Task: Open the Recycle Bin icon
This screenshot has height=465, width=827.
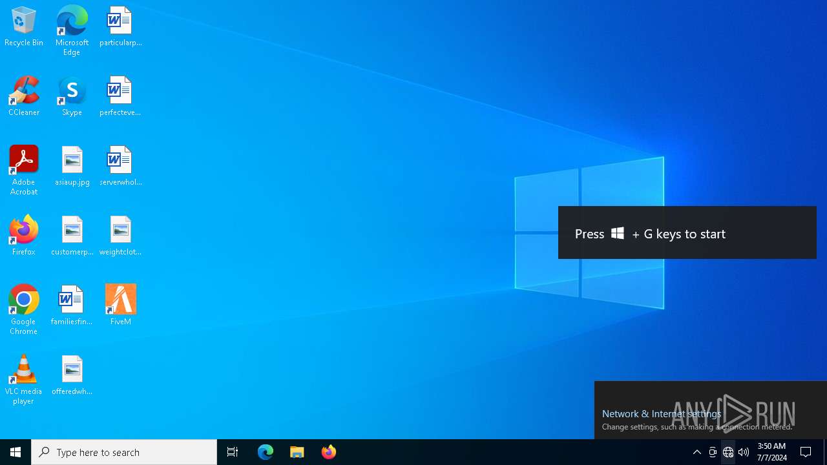Action: tap(24, 27)
